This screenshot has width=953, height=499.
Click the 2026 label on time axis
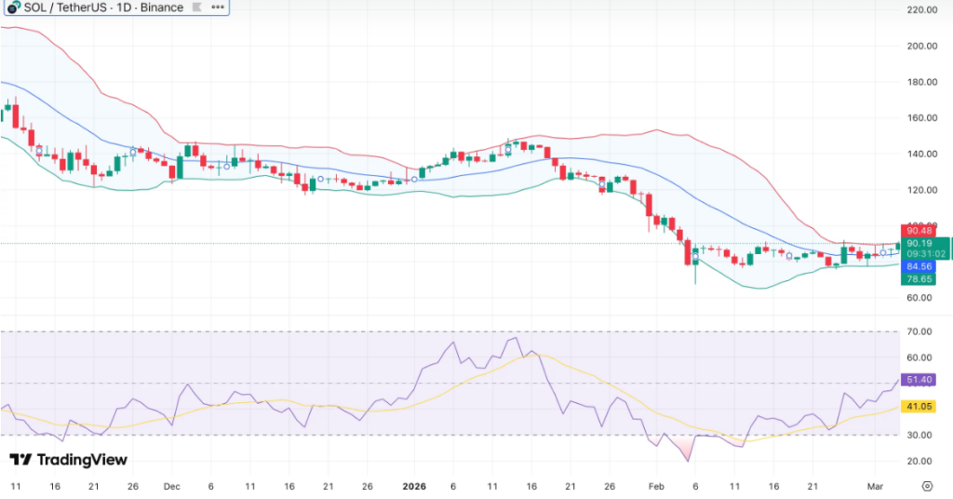pos(414,486)
